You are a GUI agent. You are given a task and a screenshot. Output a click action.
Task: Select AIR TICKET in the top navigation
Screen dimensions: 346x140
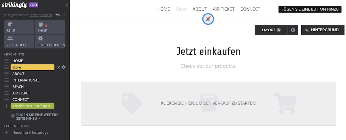click(223, 9)
